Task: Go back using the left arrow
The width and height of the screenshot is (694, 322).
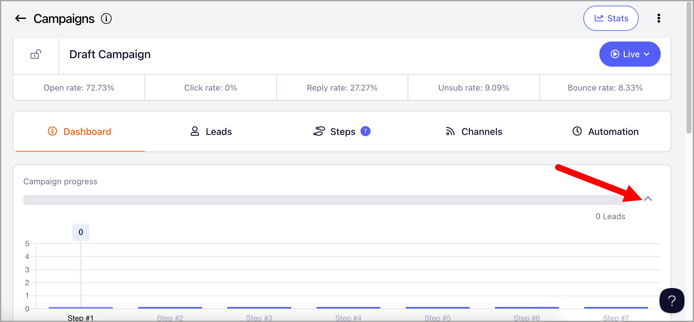Action: coord(21,19)
